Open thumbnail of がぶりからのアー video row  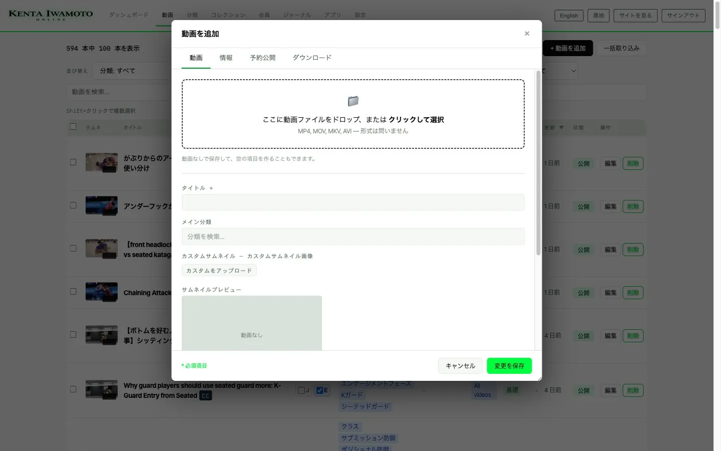click(101, 163)
